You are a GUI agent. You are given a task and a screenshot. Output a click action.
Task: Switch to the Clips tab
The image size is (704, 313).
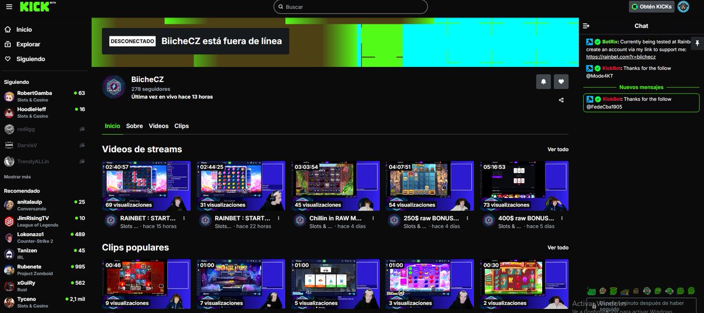pyautogui.click(x=182, y=126)
